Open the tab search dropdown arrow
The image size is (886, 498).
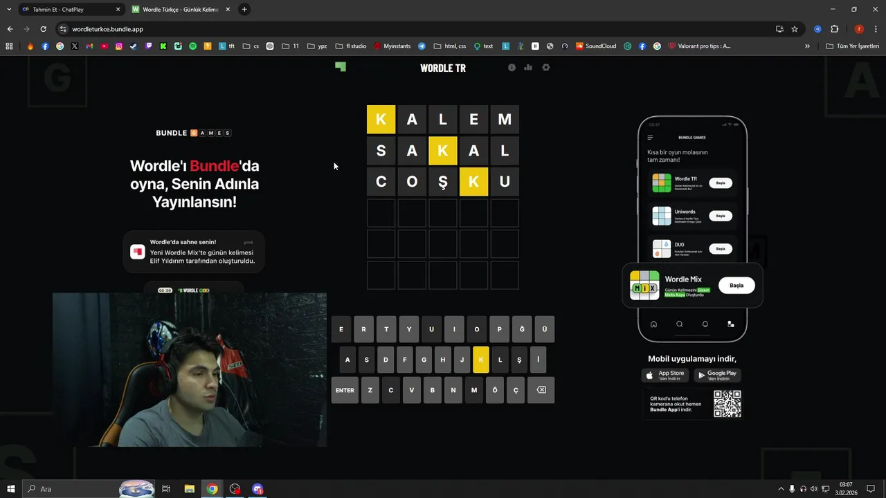8,10
